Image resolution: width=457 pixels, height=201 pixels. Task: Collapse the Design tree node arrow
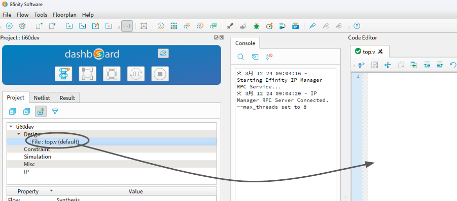19,134
